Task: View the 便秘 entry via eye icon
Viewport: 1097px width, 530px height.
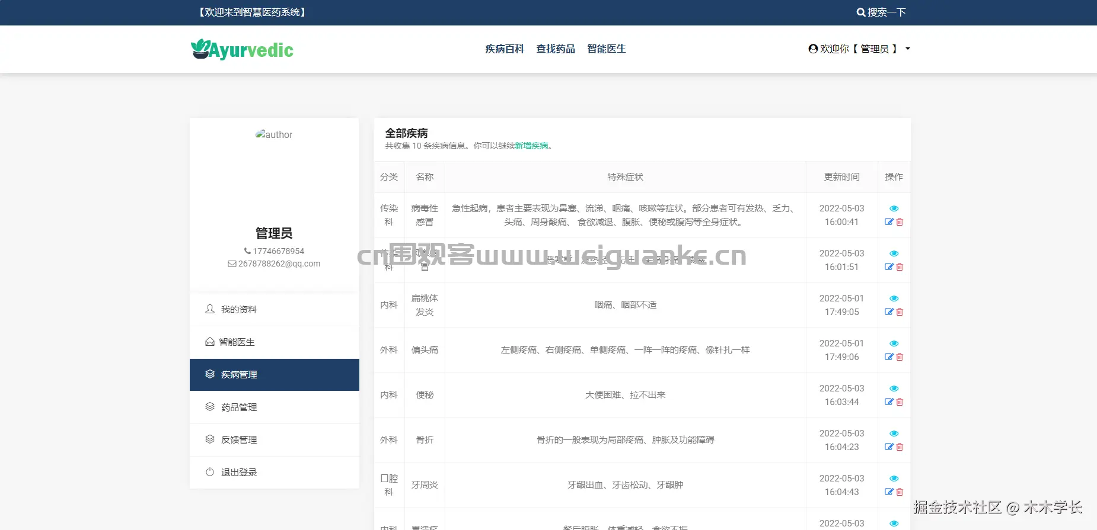Action: tap(894, 388)
